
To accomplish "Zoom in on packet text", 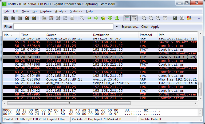I will pyautogui.click(x=144, y=18).
